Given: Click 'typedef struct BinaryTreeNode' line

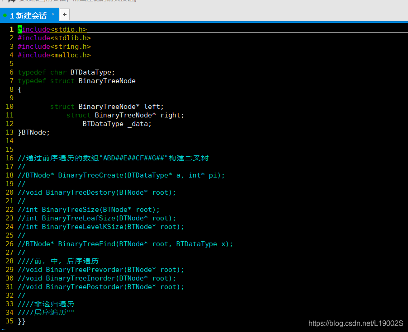Looking at the screenshot, I should [76, 81].
